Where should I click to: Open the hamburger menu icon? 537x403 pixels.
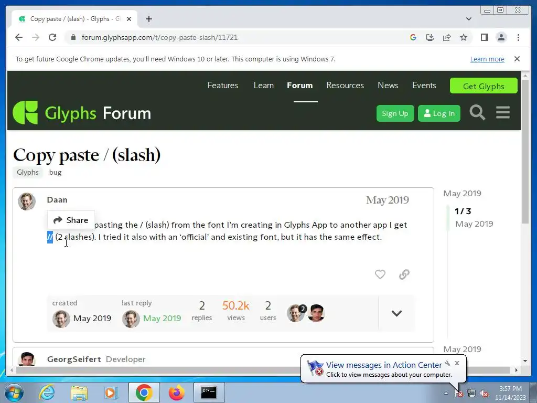coord(503,112)
